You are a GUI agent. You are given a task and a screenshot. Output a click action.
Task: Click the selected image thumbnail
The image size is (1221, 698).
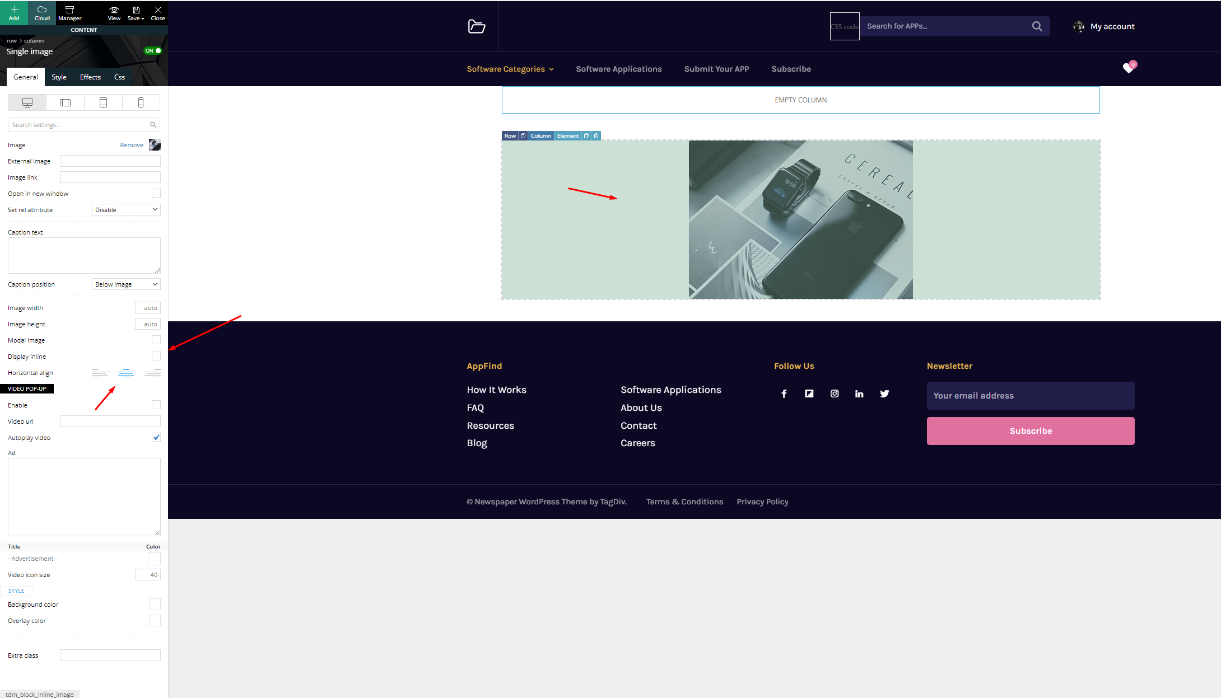click(155, 145)
